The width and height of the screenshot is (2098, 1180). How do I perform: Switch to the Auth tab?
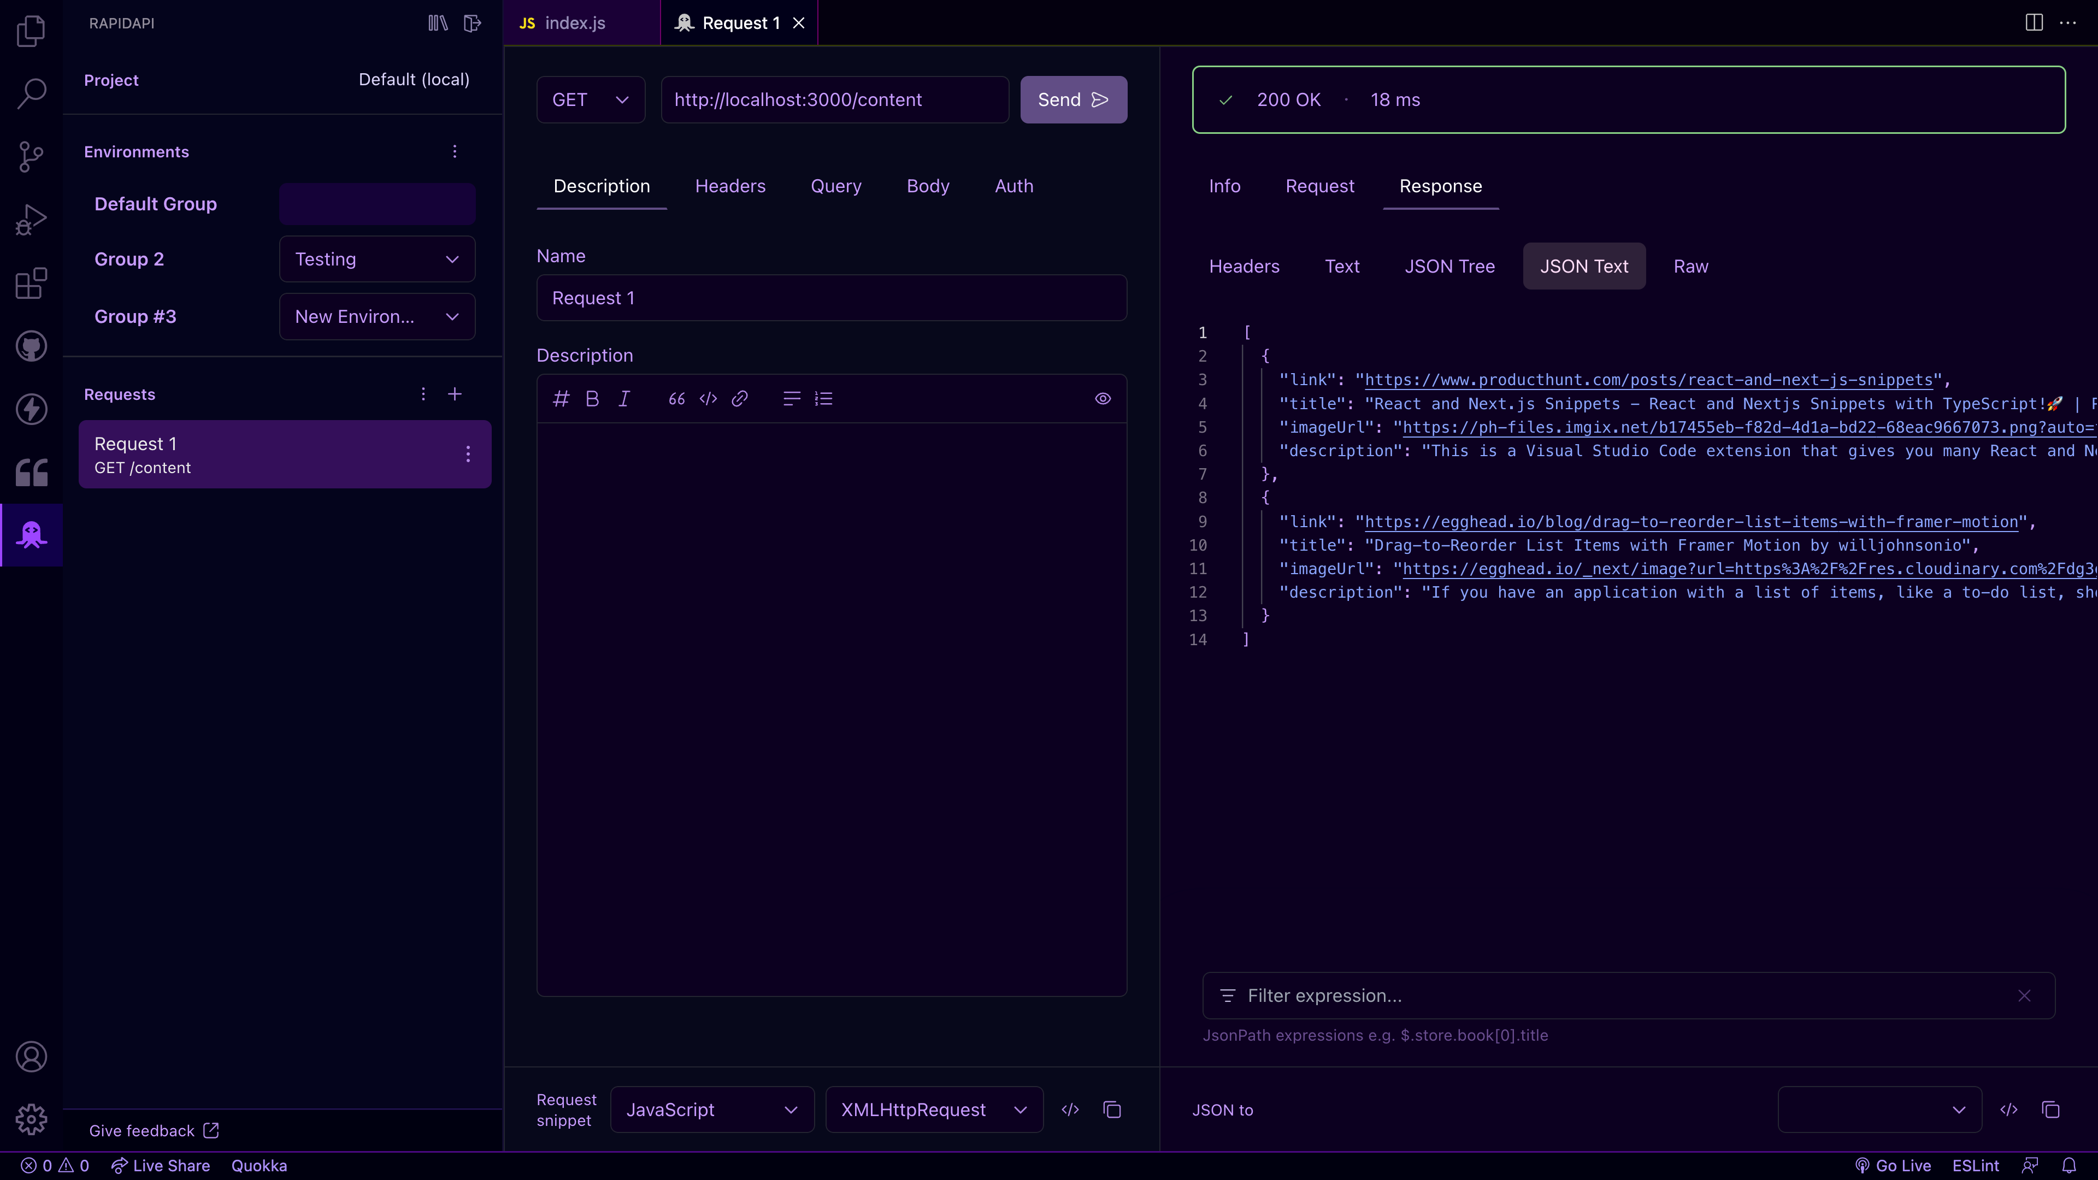(x=1014, y=186)
